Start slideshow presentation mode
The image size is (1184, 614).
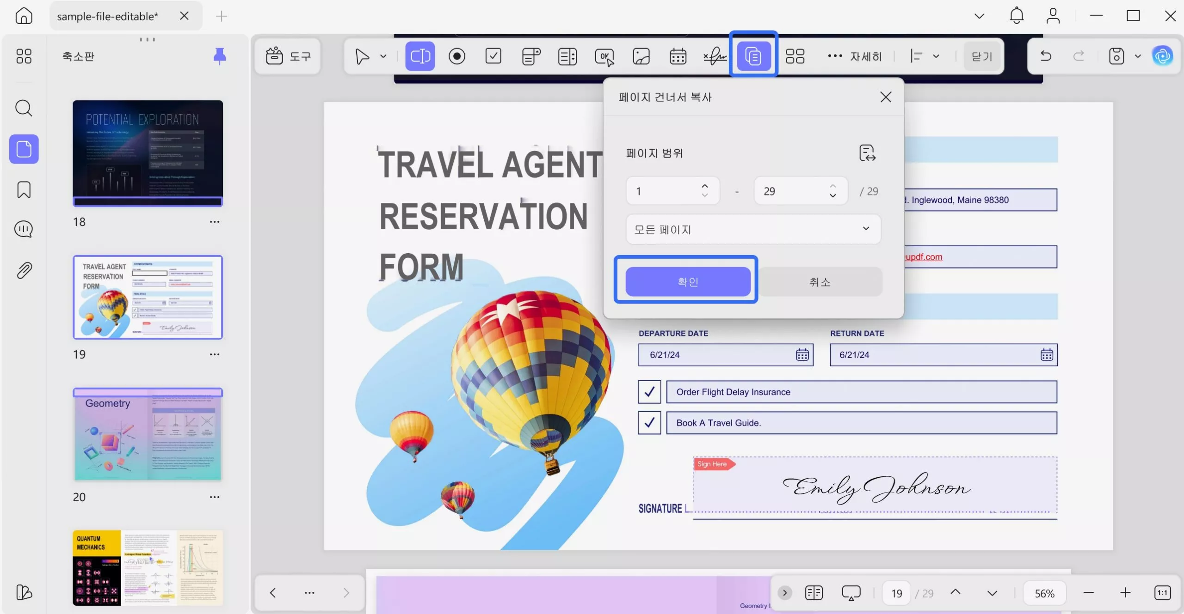(x=851, y=593)
